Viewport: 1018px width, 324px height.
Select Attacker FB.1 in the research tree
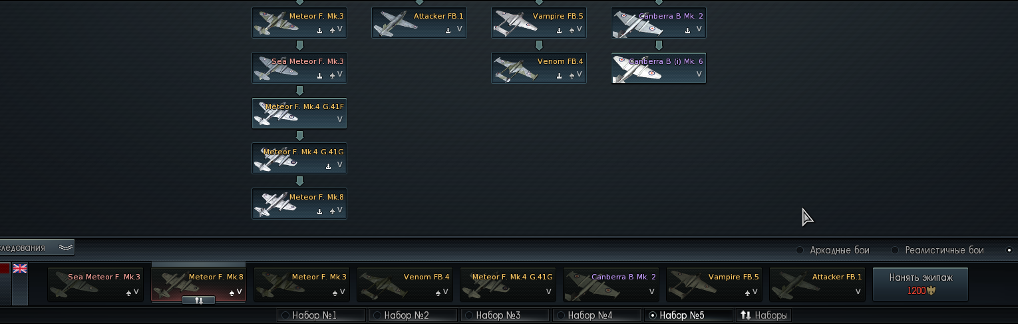[419, 23]
